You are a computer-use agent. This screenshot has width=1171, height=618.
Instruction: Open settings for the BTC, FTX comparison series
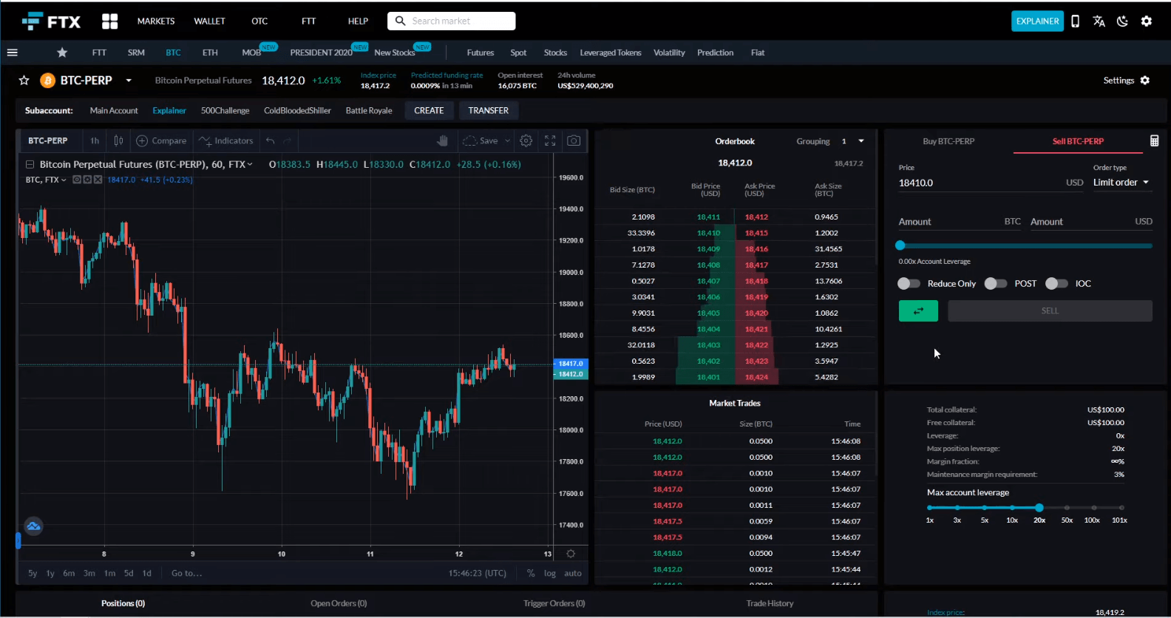[87, 180]
